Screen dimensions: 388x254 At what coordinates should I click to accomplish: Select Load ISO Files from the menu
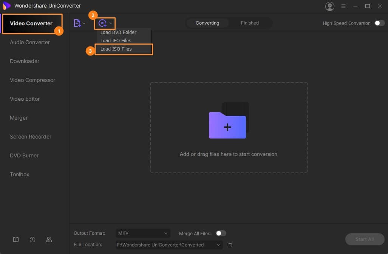tap(116, 49)
